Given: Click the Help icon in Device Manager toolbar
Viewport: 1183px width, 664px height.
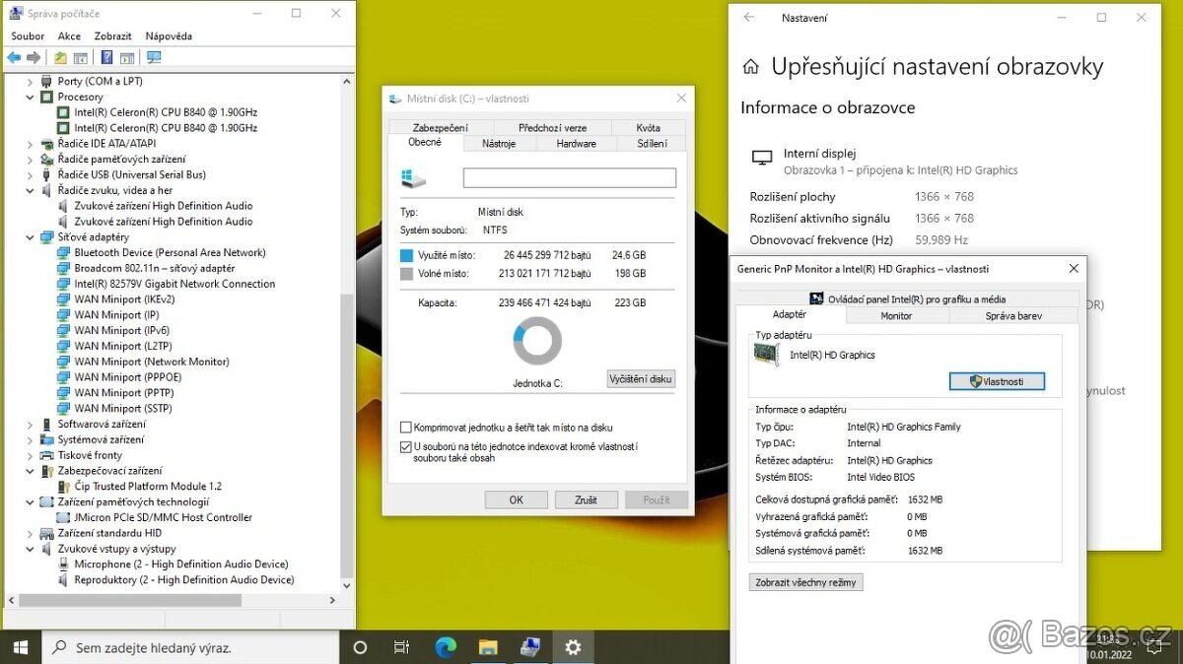Looking at the screenshot, I should click(105, 56).
